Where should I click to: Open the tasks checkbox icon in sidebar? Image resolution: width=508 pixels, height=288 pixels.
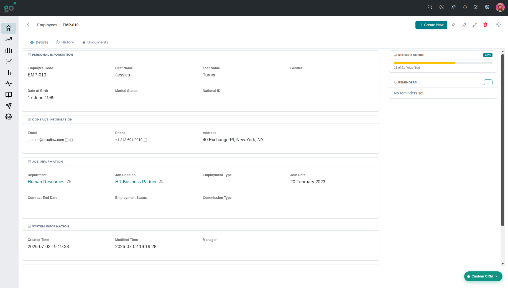click(x=9, y=61)
